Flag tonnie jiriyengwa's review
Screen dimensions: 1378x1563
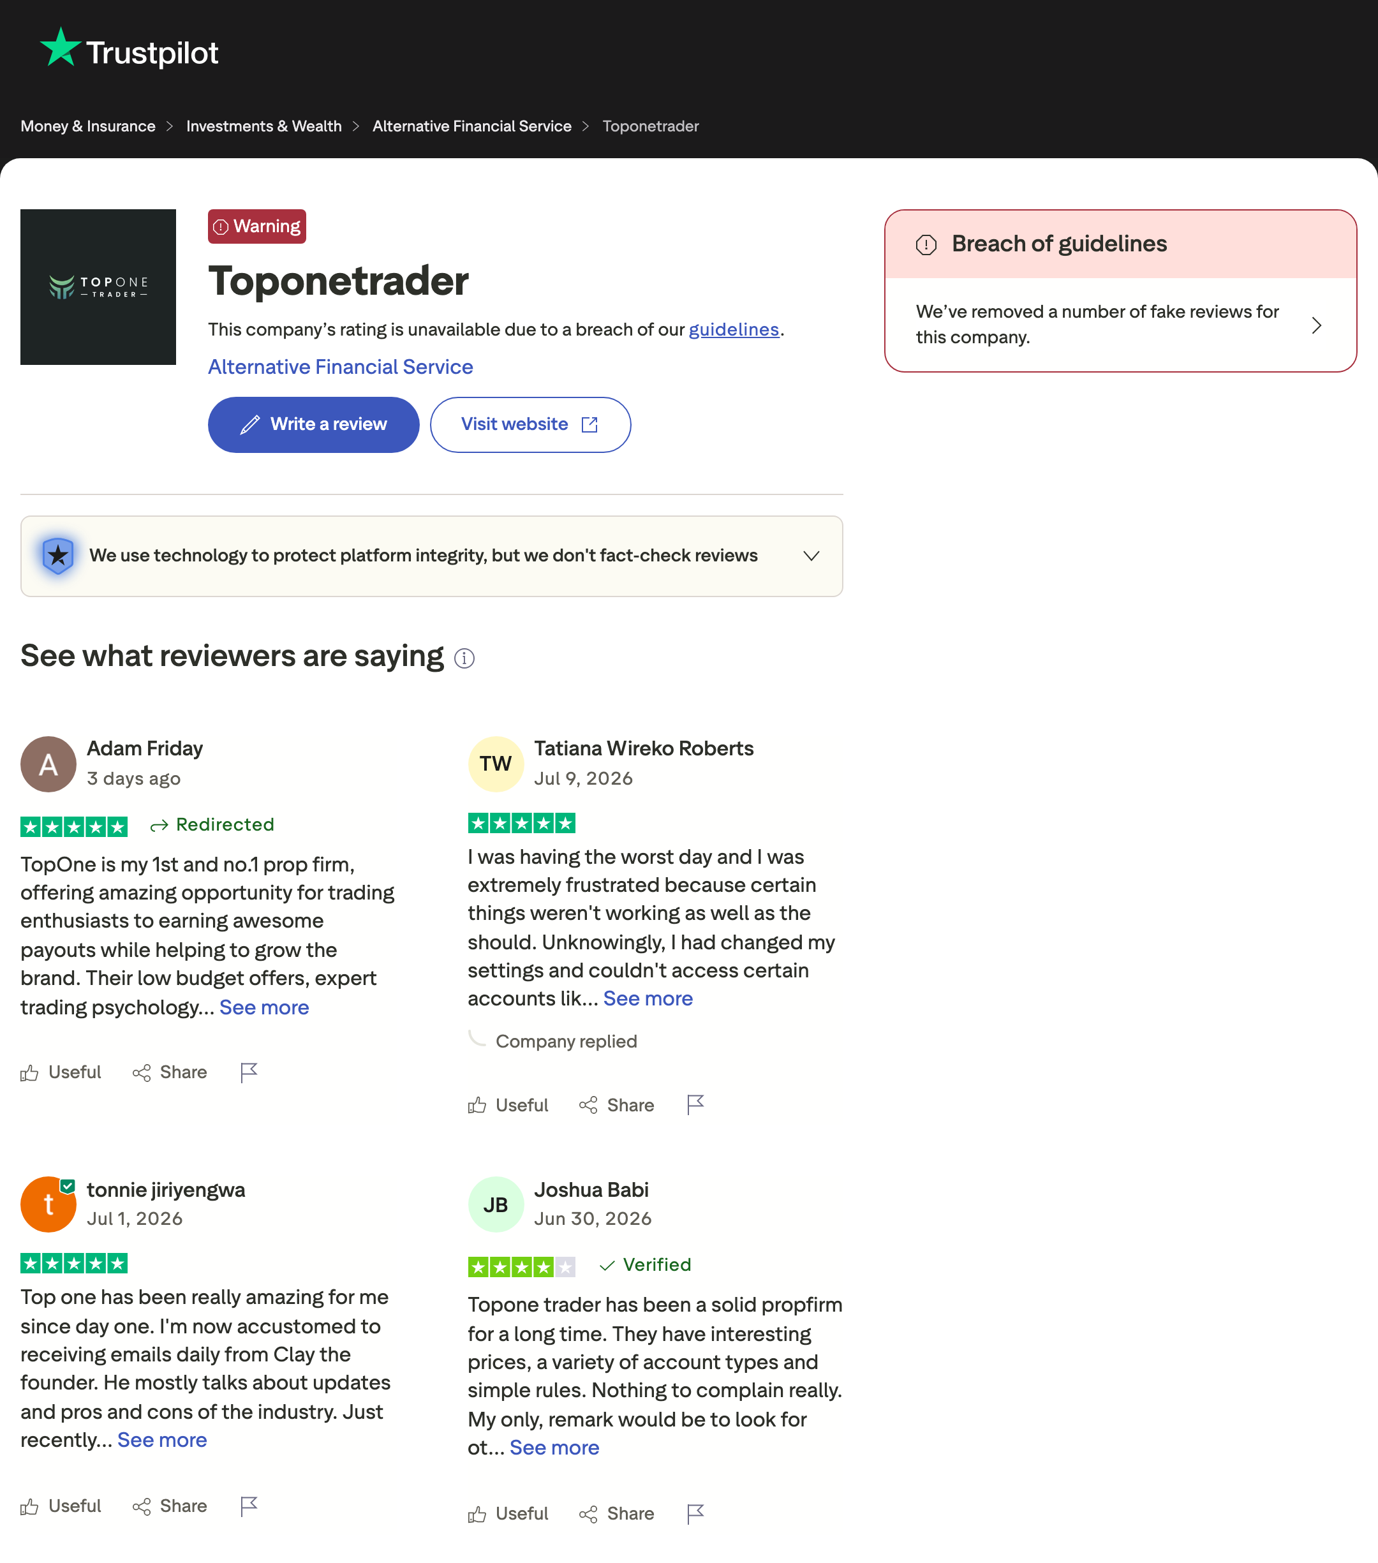tap(249, 1506)
